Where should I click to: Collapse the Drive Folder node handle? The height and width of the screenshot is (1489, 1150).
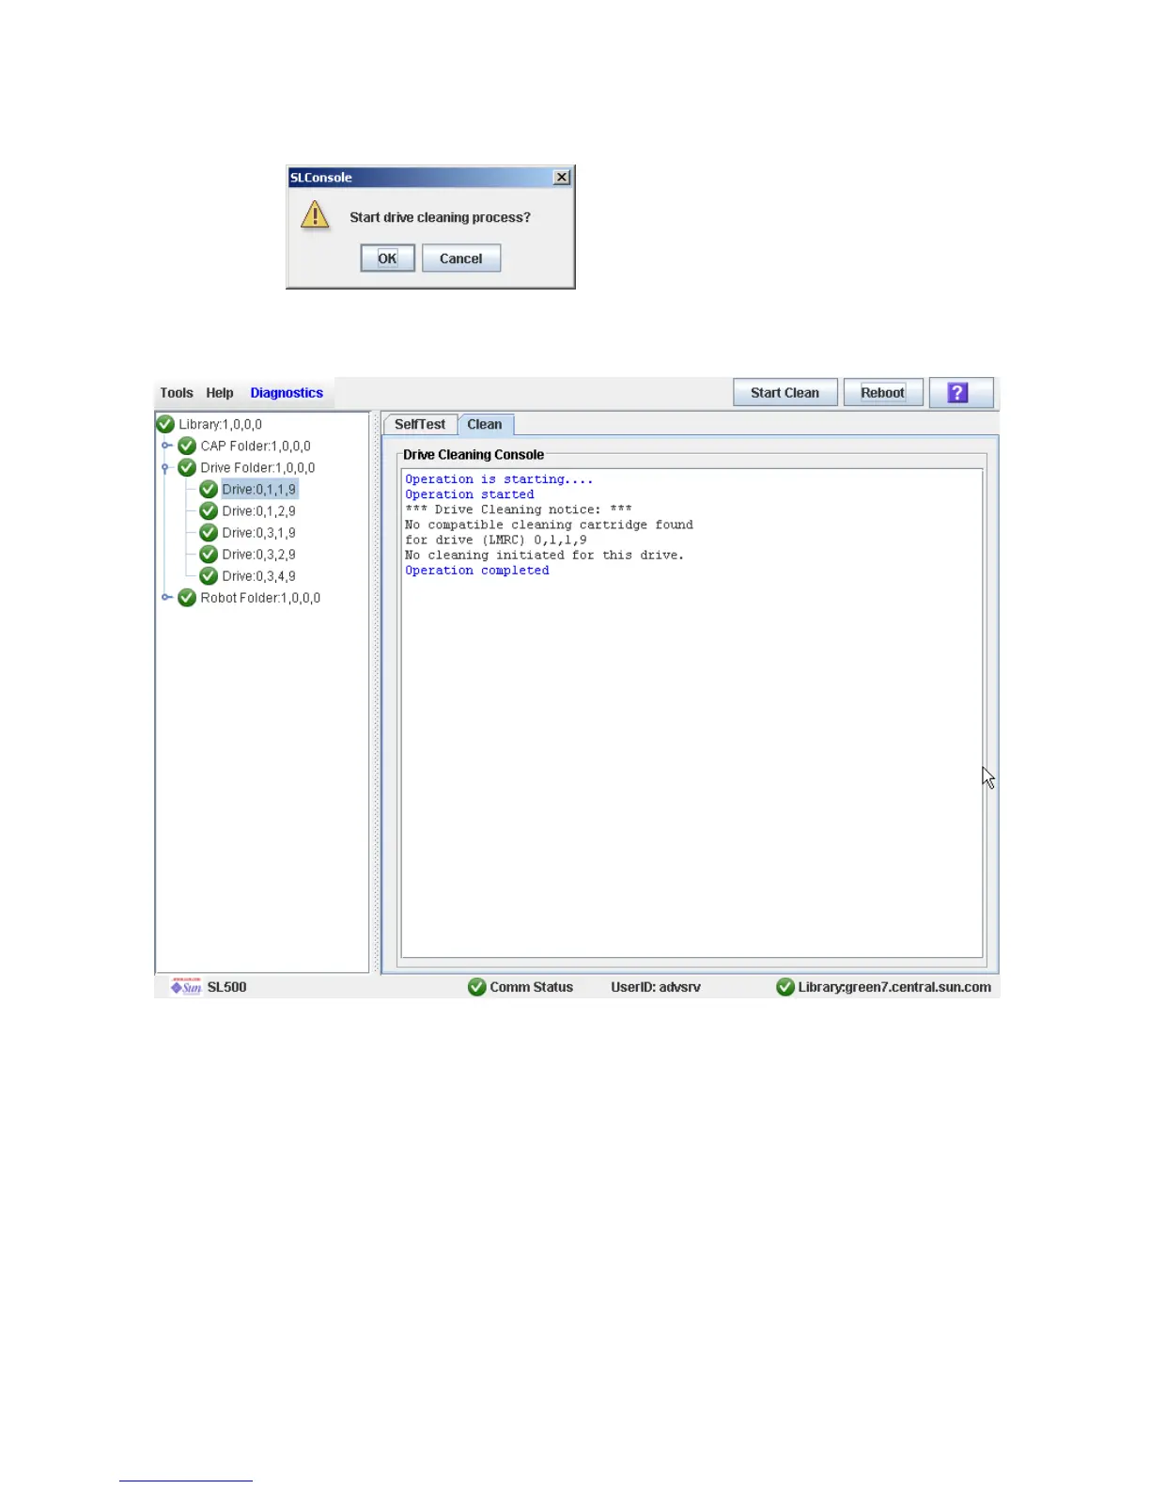(165, 468)
